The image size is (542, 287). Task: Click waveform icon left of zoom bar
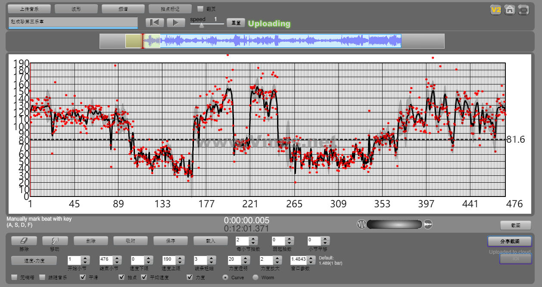pos(361,225)
